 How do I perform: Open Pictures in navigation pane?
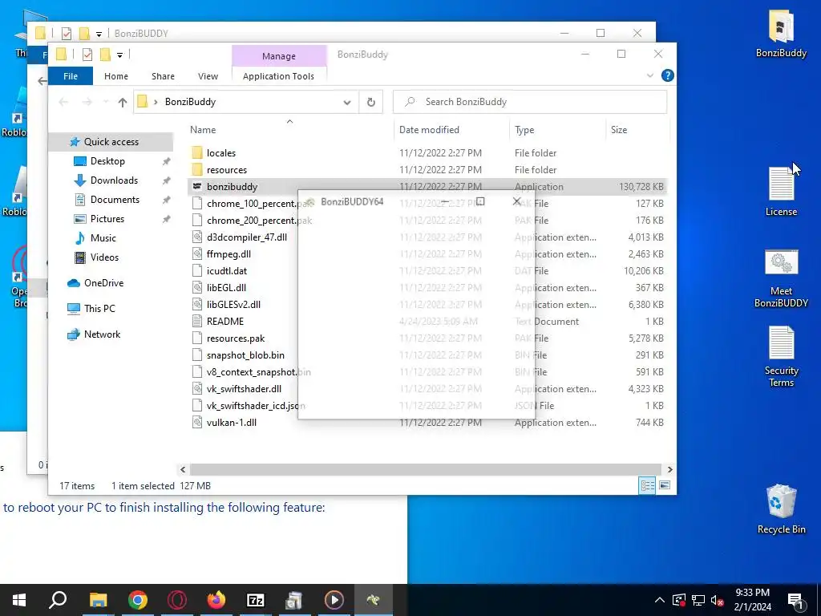click(x=107, y=219)
